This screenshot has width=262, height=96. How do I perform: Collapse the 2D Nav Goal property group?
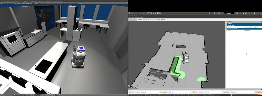227,25
